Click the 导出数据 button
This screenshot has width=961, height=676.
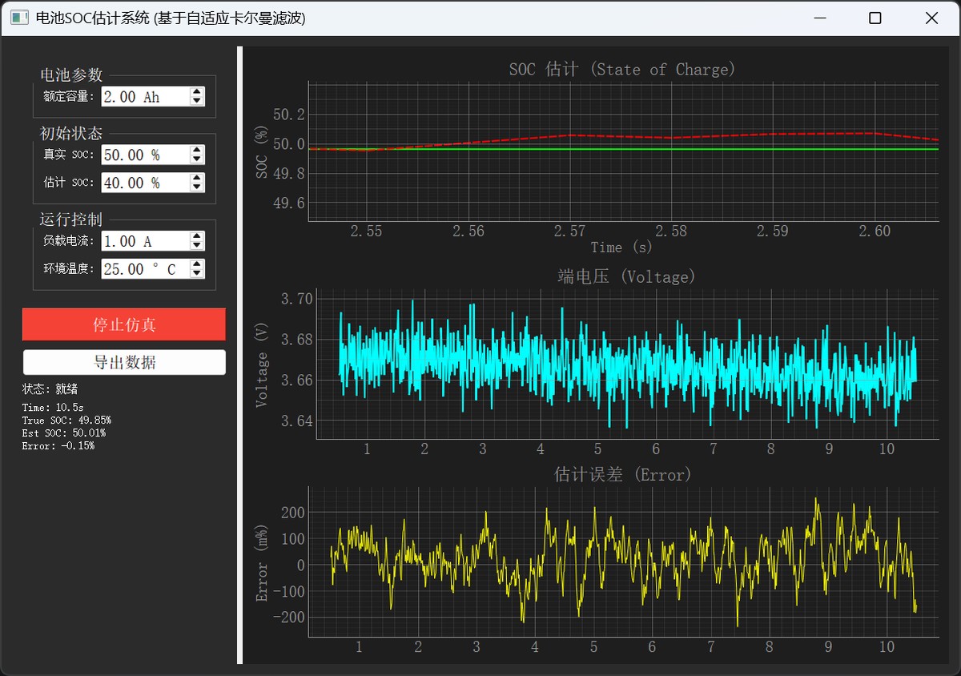click(x=124, y=362)
